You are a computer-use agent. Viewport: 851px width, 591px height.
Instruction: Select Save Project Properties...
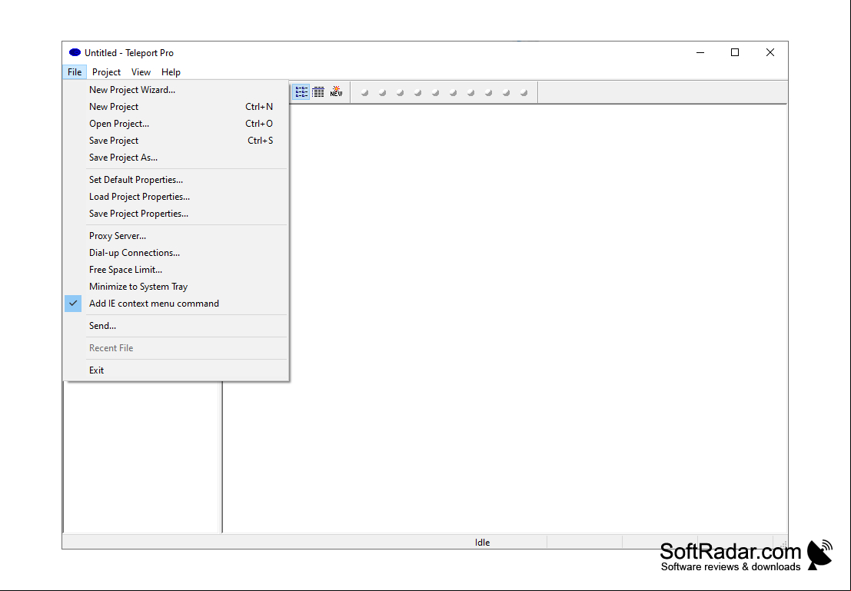coord(176,214)
